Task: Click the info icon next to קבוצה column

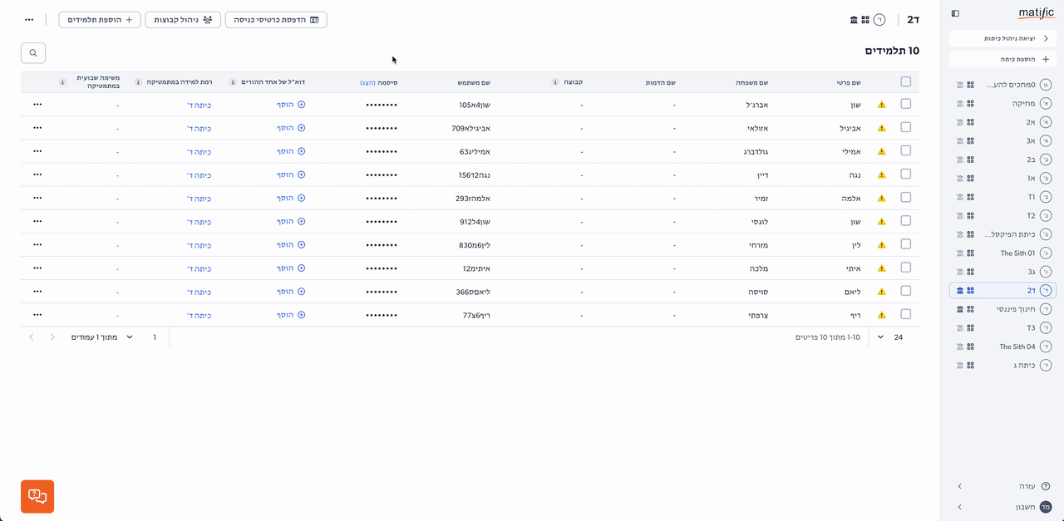Action: pyautogui.click(x=555, y=82)
